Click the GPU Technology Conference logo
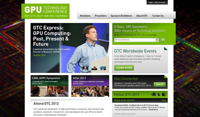The width and height of the screenshot is (200, 117). click(46, 11)
